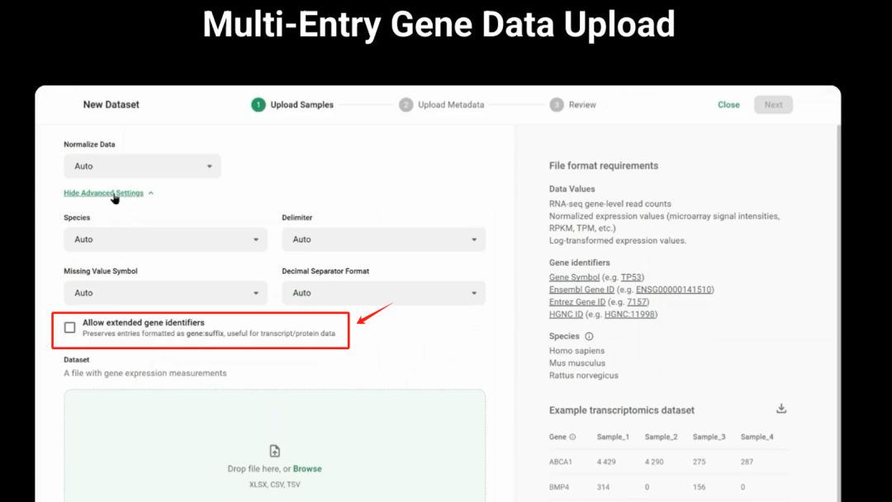Click the Review step 3 icon
Screen dimensions: 892x502
coord(557,105)
